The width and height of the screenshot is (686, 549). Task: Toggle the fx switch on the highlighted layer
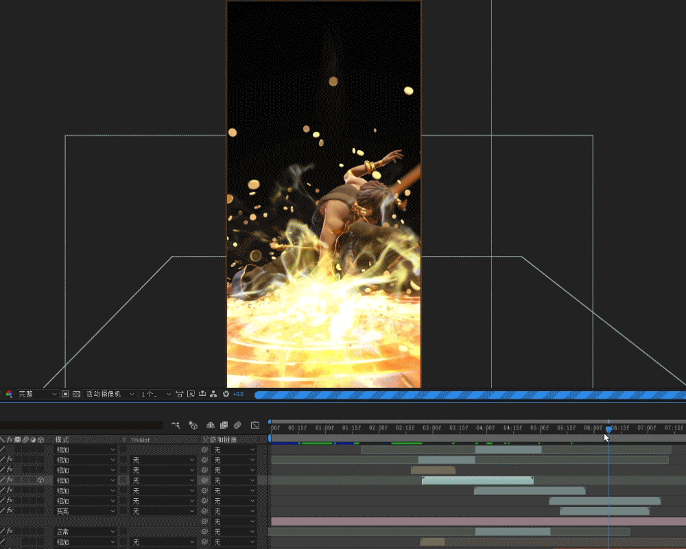point(10,480)
